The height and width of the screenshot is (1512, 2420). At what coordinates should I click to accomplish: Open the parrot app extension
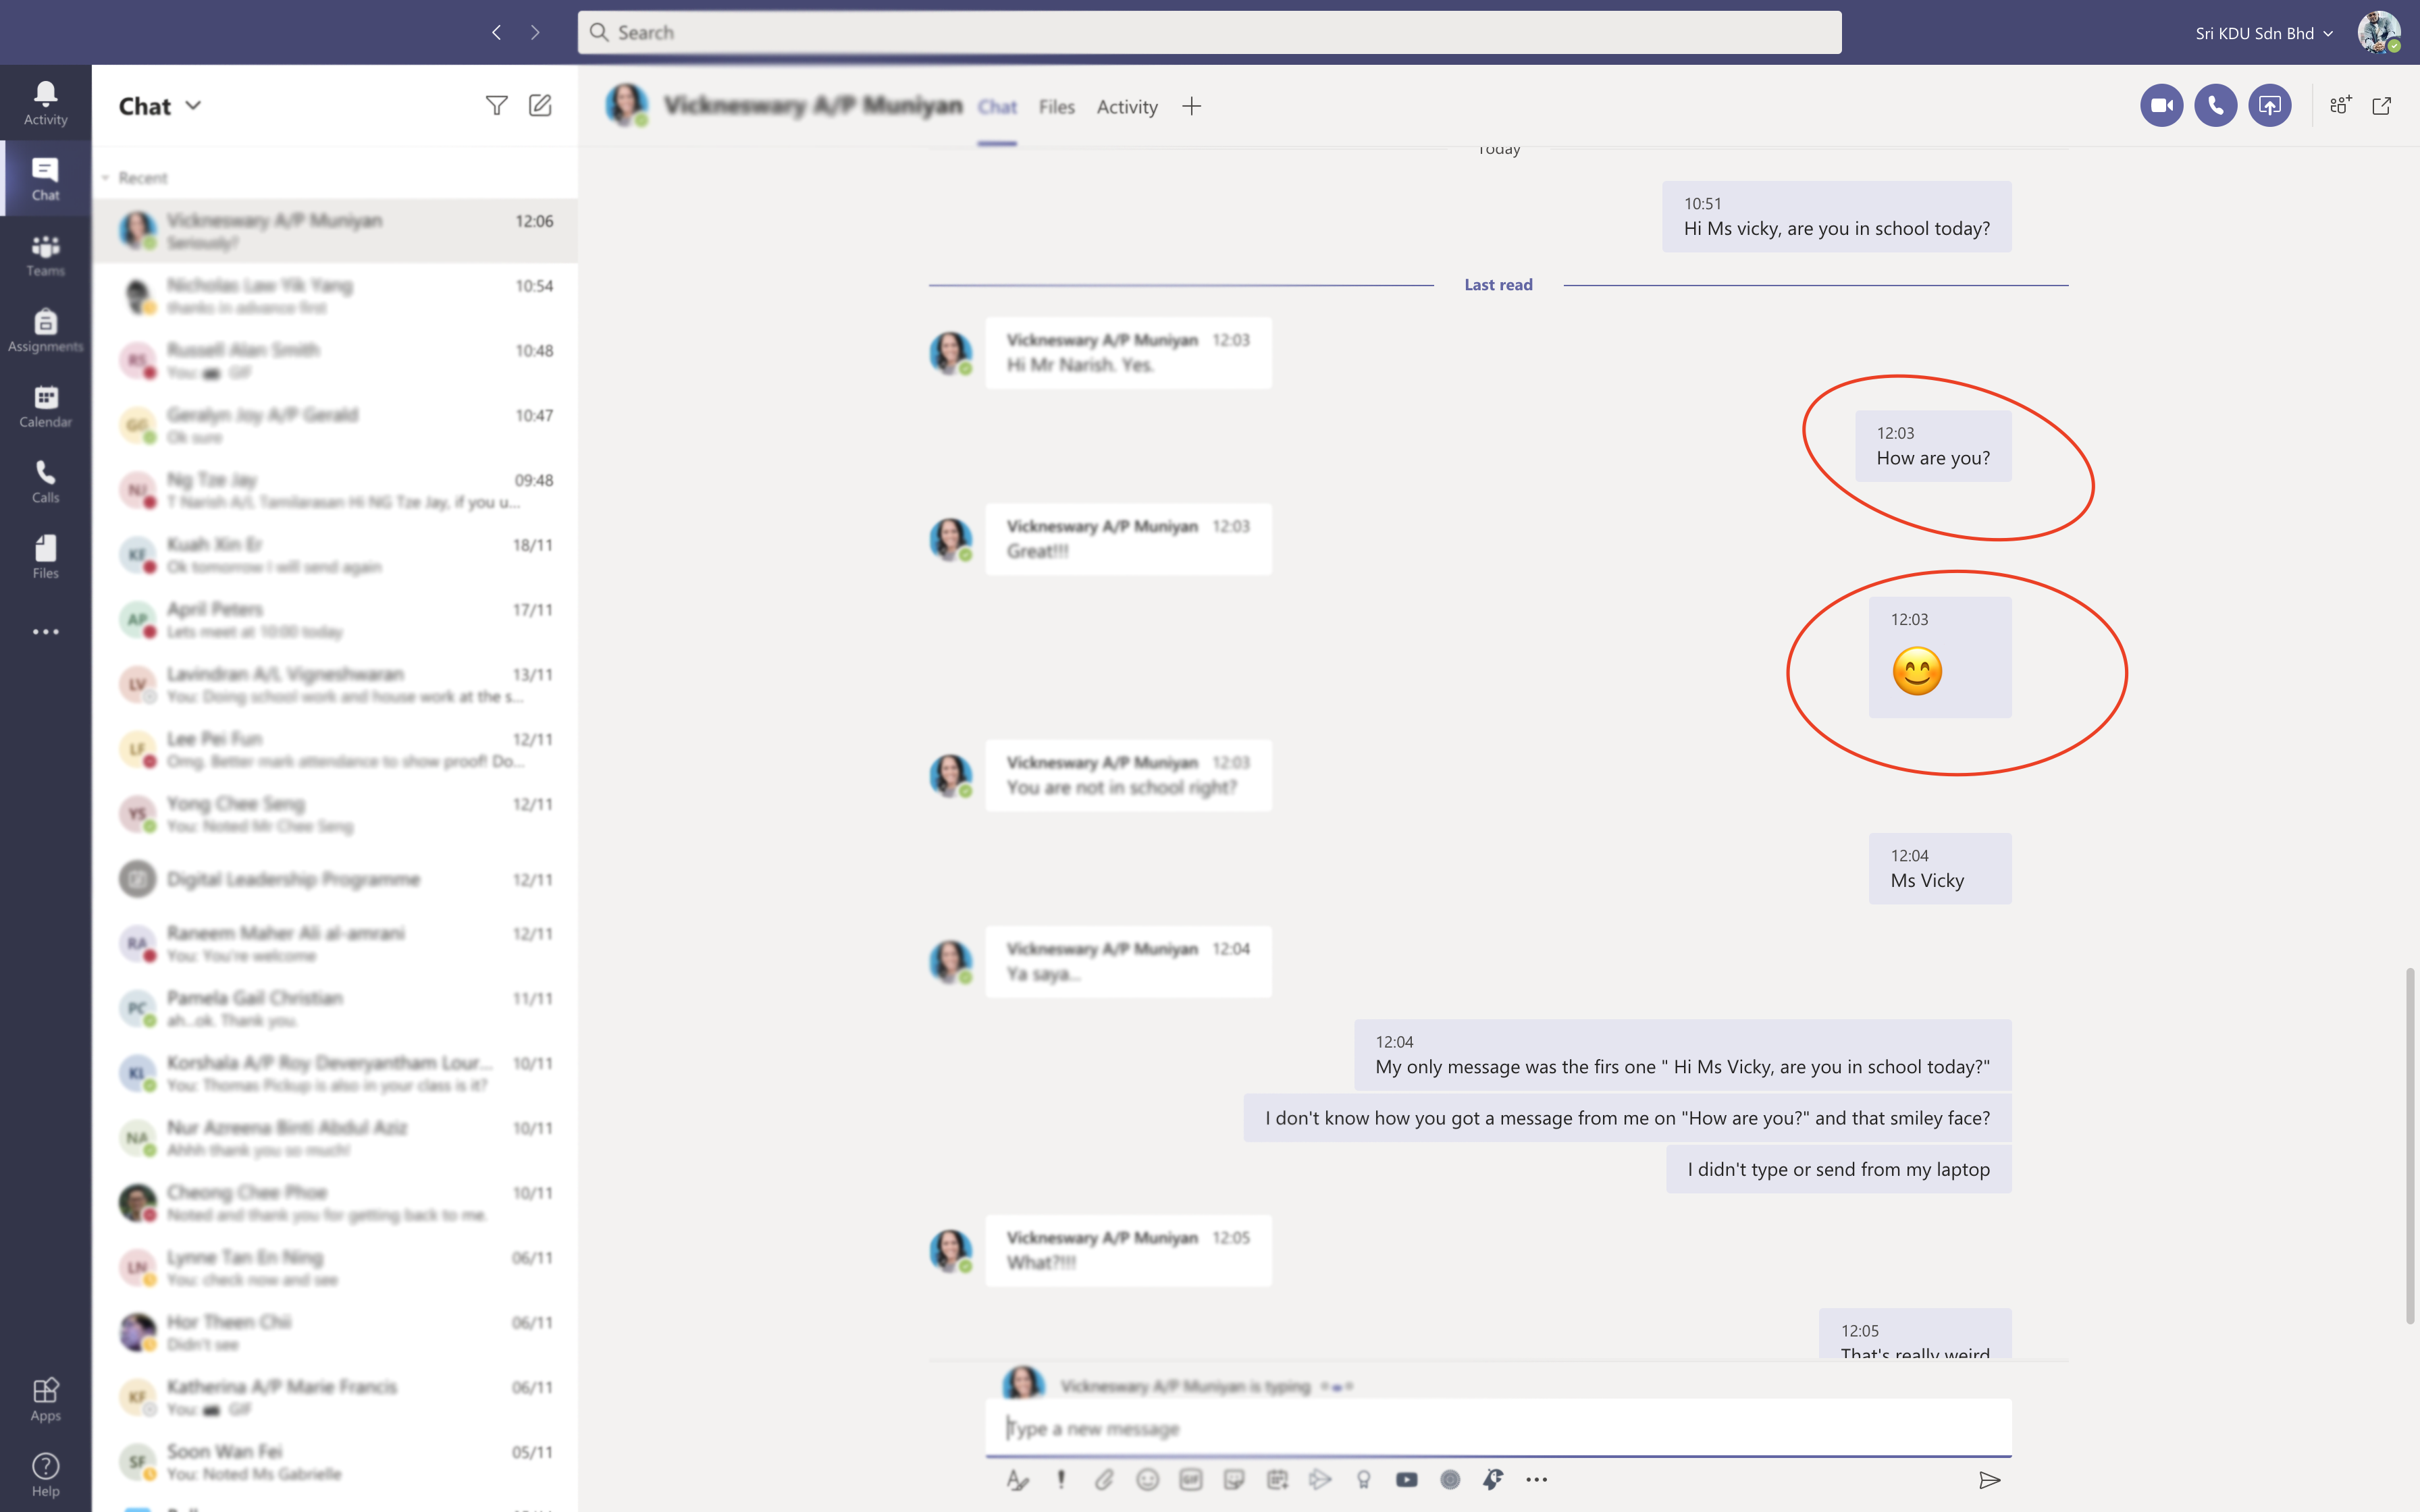click(x=1493, y=1480)
